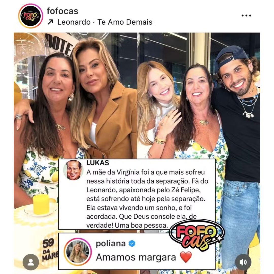This screenshot has height=274, width=274.
Task: Click the blue verified badge next to poliana
Action: click(x=132, y=243)
